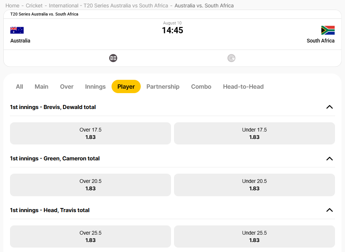This screenshot has width=345, height=252.
Task: Select Over 17.5 for Brevis at 1.83
Action: (x=90, y=133)
